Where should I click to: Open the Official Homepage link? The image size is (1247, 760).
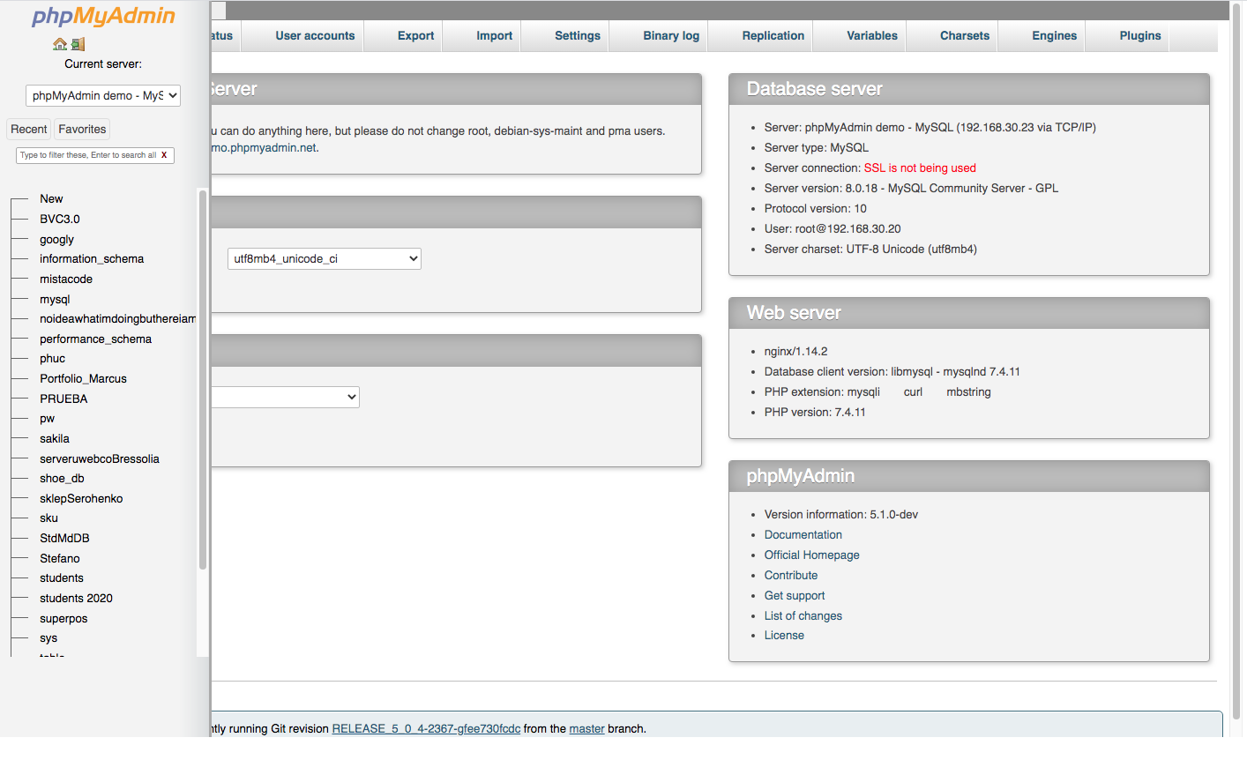click(x=811, y=555)
